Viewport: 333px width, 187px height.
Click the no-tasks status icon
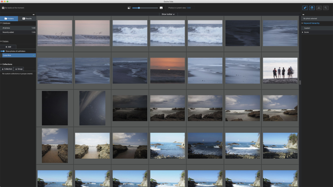pyautogui.click(x=3, y=8)
